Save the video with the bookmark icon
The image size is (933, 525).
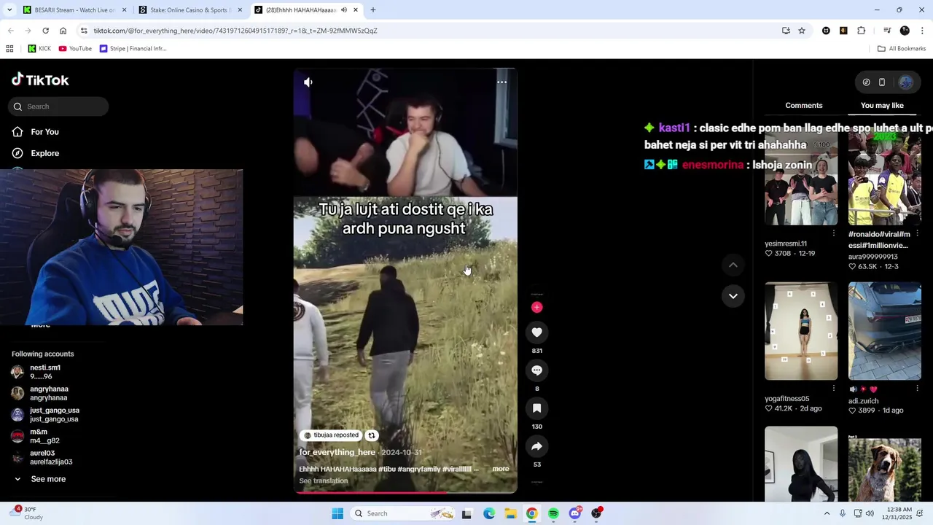pyautogui.click(x=536, y=408)
